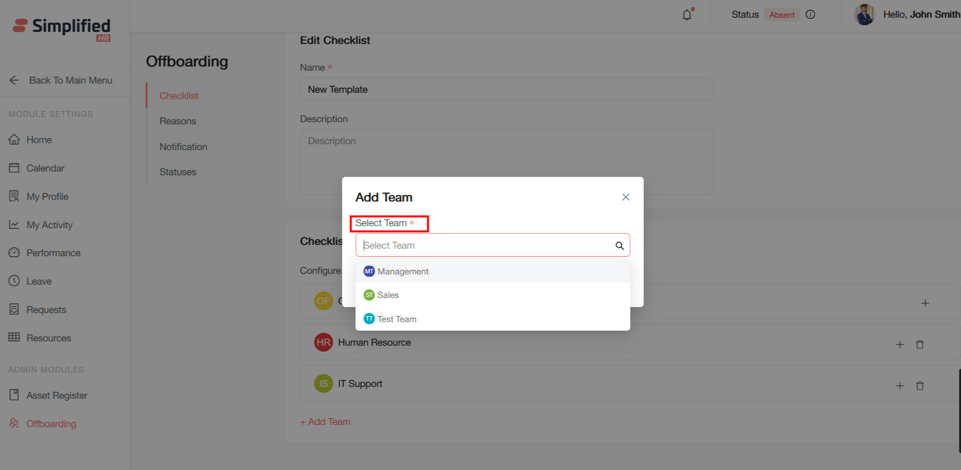Open the John Smith profile avatar
Screen dimensions: 961x470
[864, 14]
